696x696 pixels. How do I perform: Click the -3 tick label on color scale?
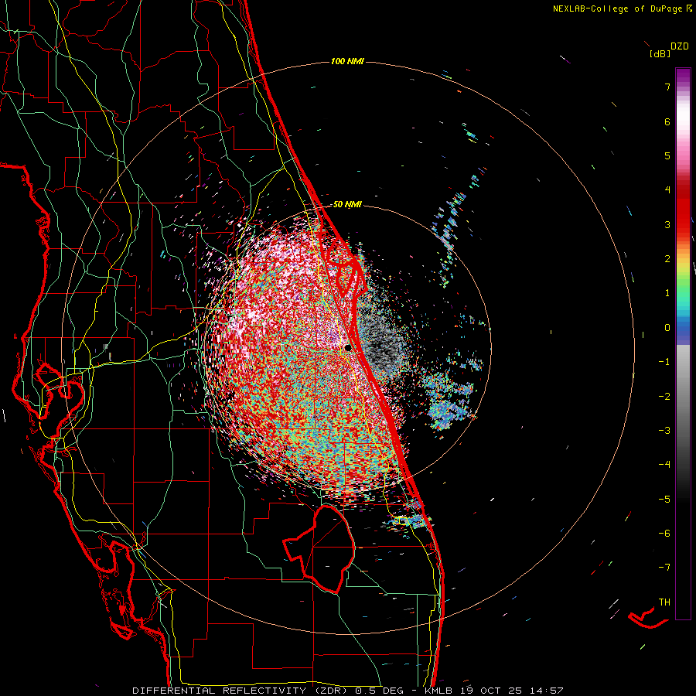[664, 431]
